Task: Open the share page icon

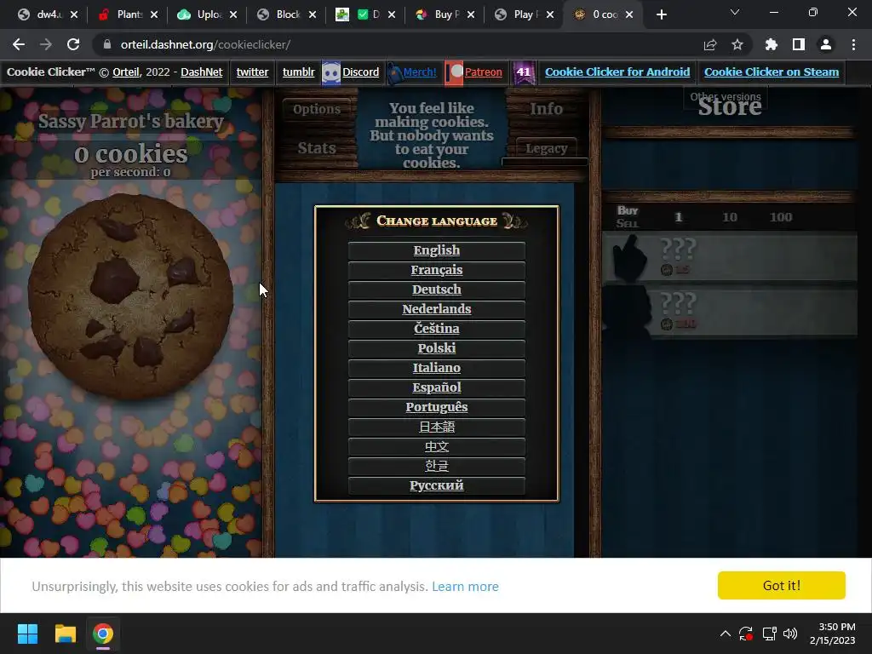Action: pyautogui.click(x=710, y=44)
